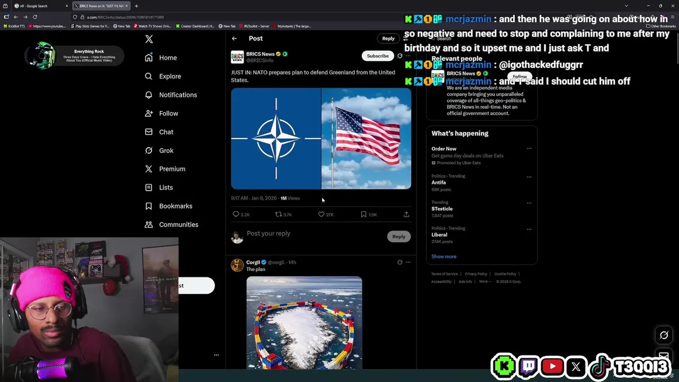Open the Watch TV Shows Online bookmark
The width and height of the screenshot is (679, 382).
pyautogui.click(x=153, y=26)
